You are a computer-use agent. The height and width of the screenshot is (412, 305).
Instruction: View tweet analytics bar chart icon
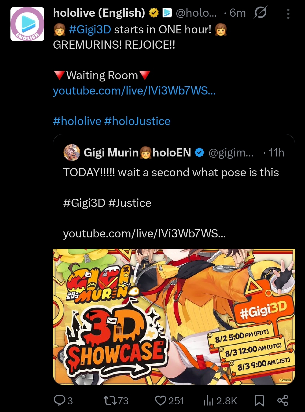click(x=209, y=400)
